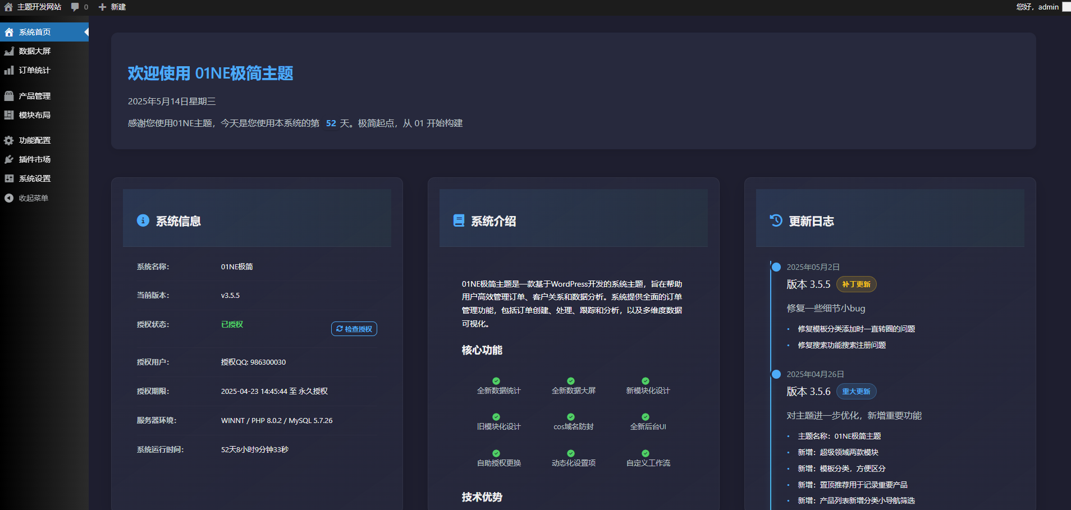Click the 功能配置 gear icon

point(9,140)
